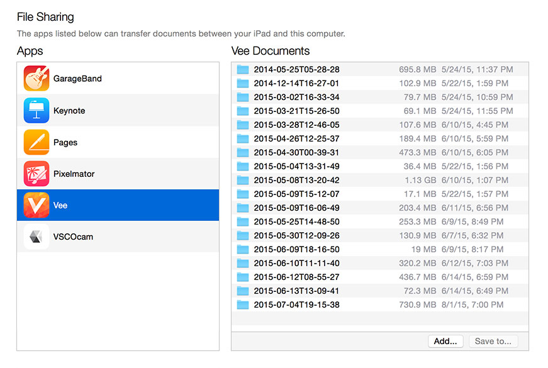Click folder icon for 2015-04-30T00-39-31
The width and height of the screenshot is (548, 368).
coord(243,152)
